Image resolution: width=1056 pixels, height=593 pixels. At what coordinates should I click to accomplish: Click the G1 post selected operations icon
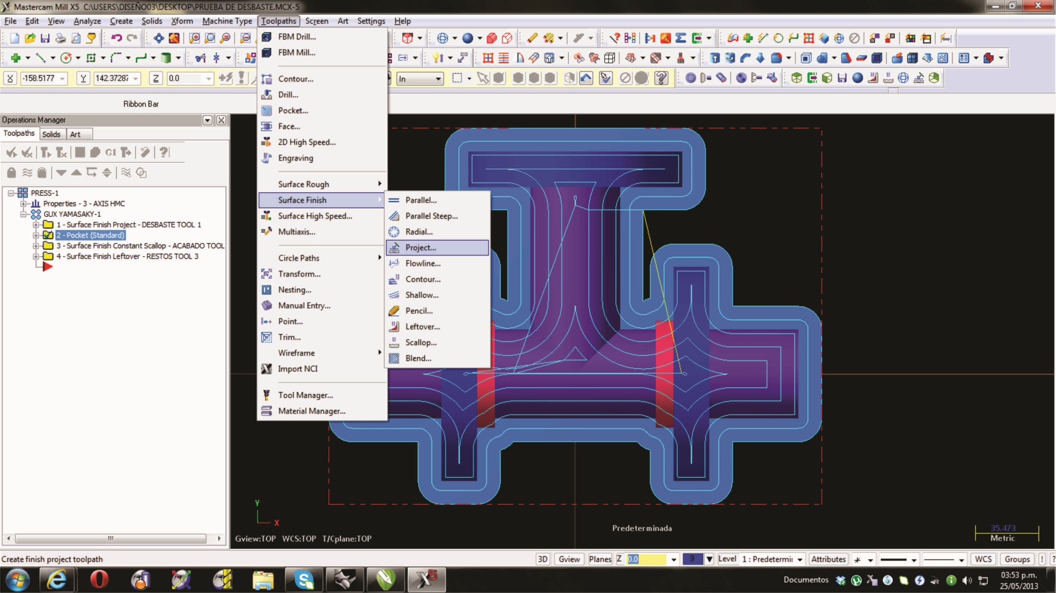coord(111,153)
